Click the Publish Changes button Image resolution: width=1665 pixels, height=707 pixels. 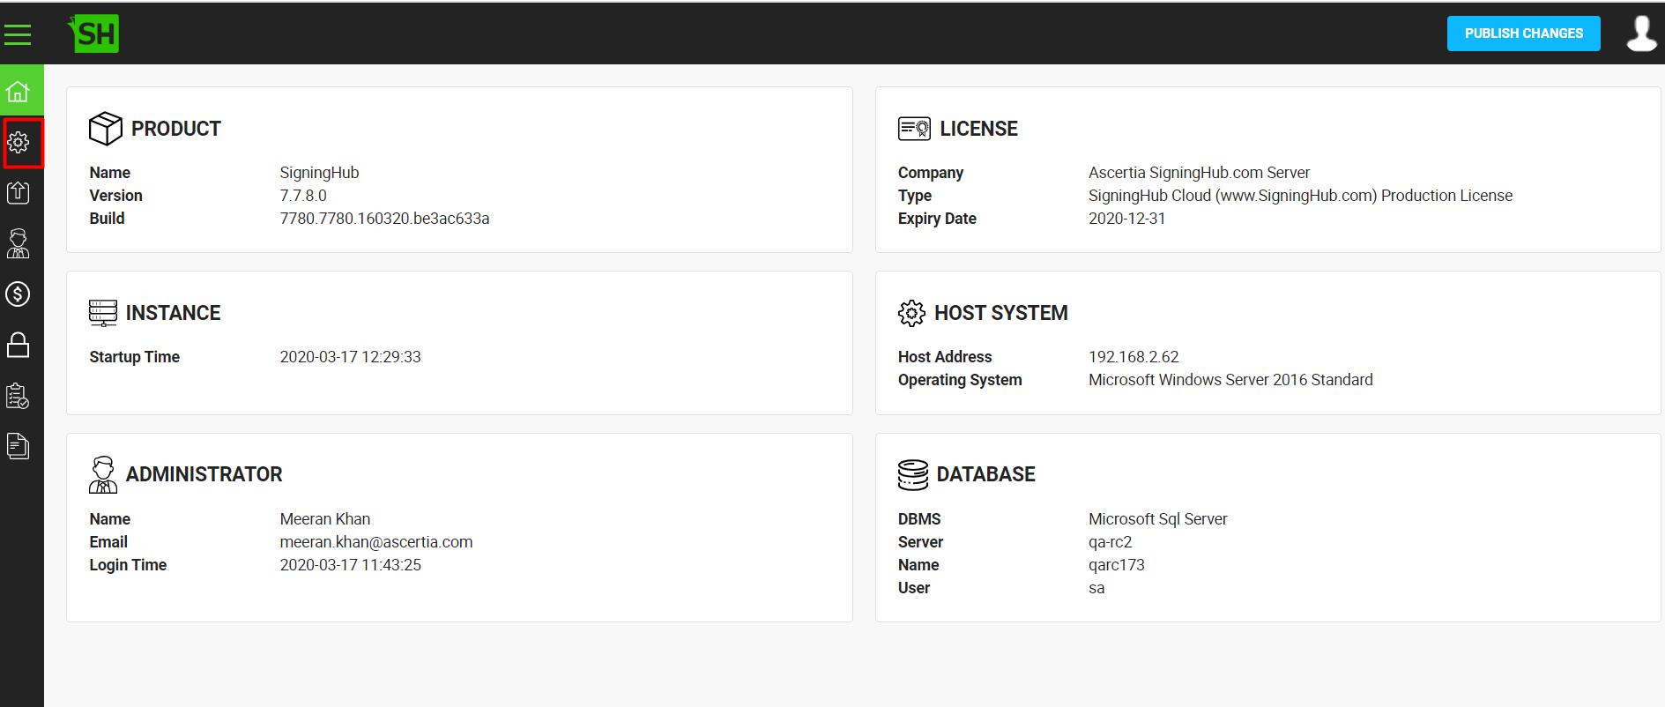pyautogui.click(x=1523, y=33)
